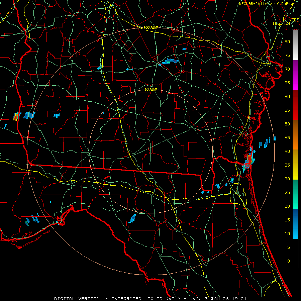Select the 100 NMI range ring label

pos(150,27)
